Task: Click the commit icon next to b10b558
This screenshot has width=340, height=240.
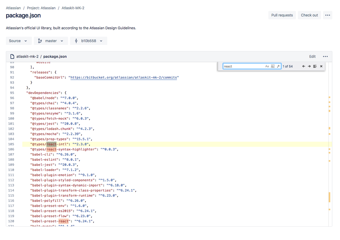Action: coord(76,41)
